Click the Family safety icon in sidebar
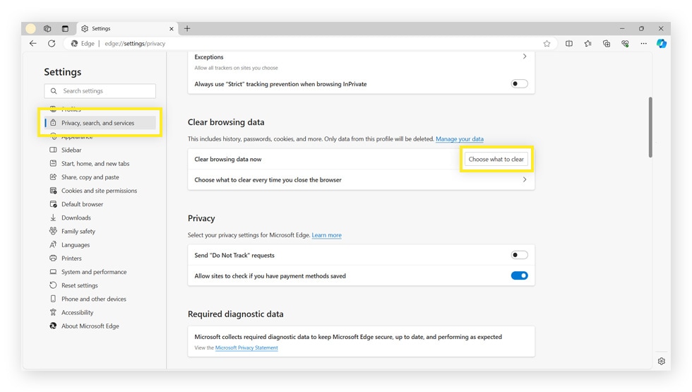Image resolution: width=692 pixels, height=392 pixels. click(53, 231)
